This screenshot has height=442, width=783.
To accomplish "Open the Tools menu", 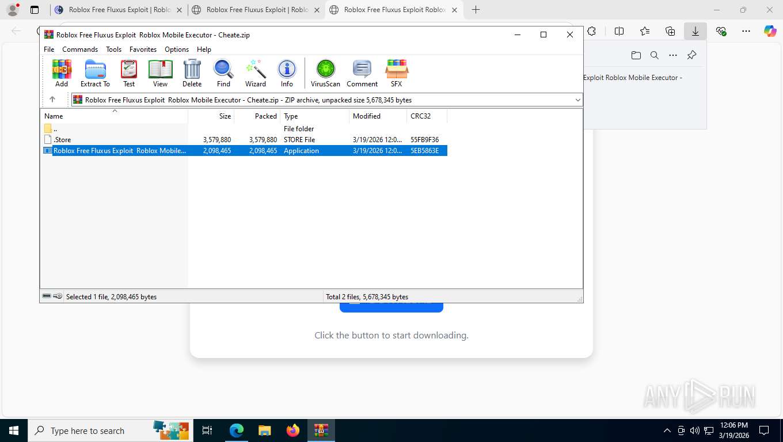I will click(x=113, y=49).
